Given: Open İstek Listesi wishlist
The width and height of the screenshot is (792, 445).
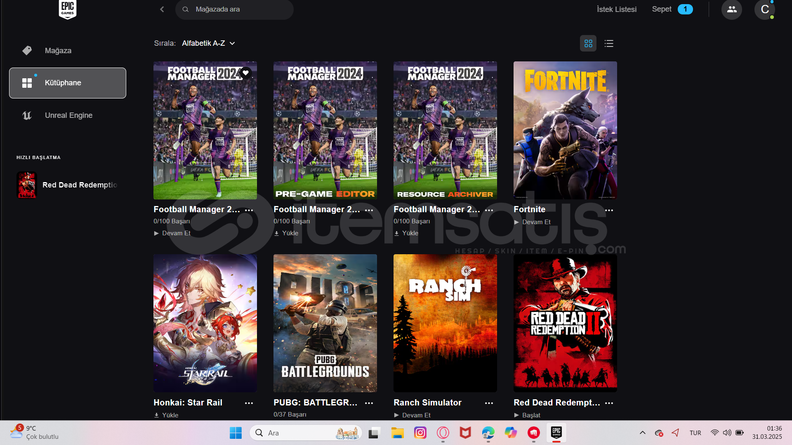Looking at the screenshot, I should pyautogui.click(x=617, y=9).
